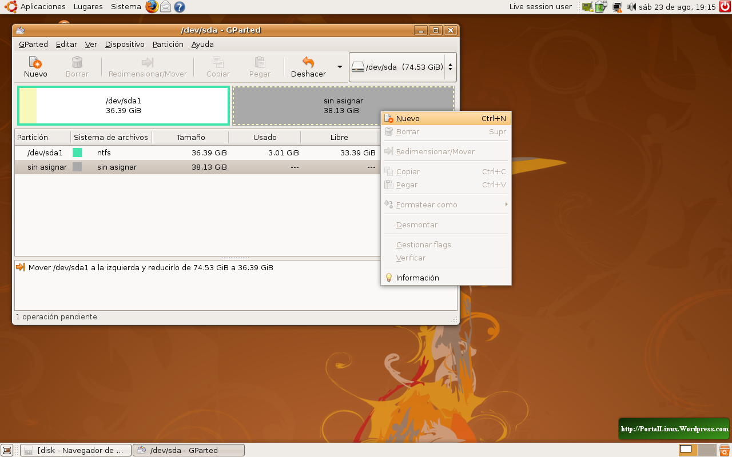Click the mail envelope launcher in top panel
732x457 pixels.
[165, 7]
